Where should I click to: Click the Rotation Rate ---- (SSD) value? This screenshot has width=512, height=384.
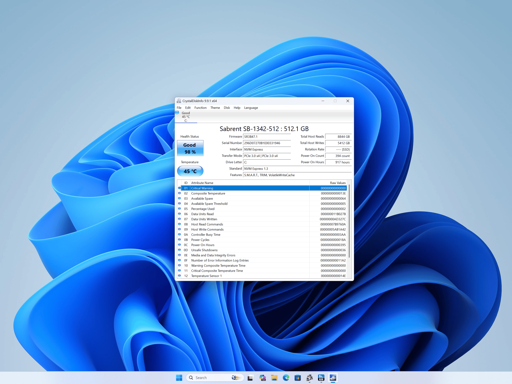coord(338,149)
